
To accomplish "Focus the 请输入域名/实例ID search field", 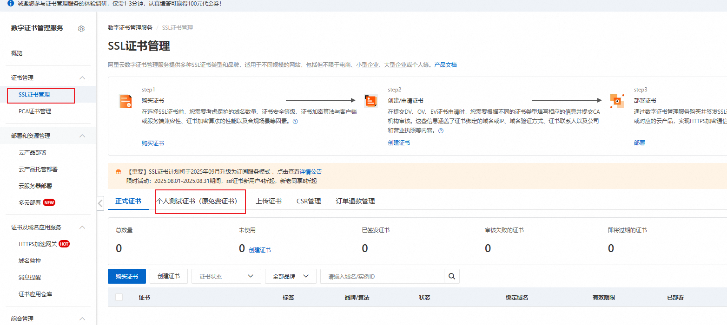I will (382, 276).
